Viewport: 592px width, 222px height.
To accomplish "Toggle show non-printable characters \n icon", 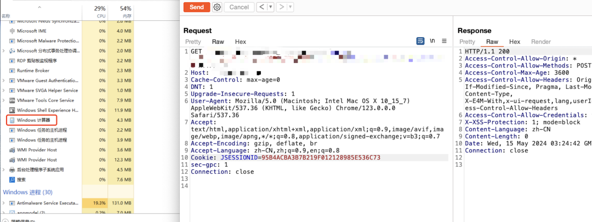I will [x=432, y=41].
